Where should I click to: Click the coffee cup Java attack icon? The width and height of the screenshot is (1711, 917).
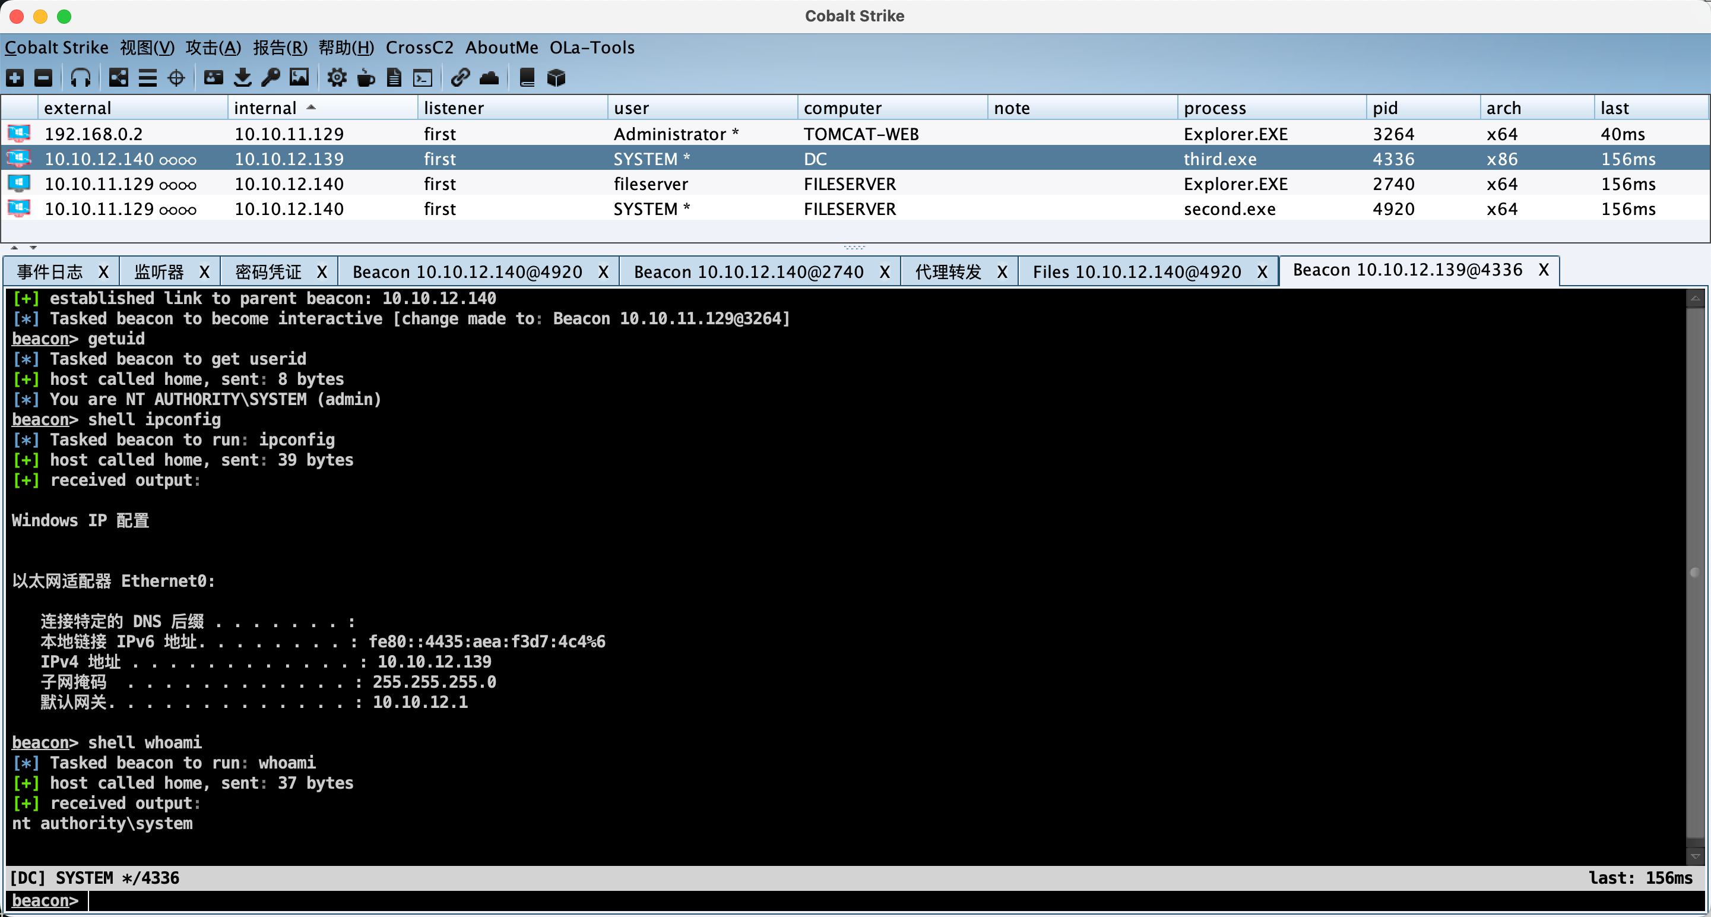pos(365,78)
